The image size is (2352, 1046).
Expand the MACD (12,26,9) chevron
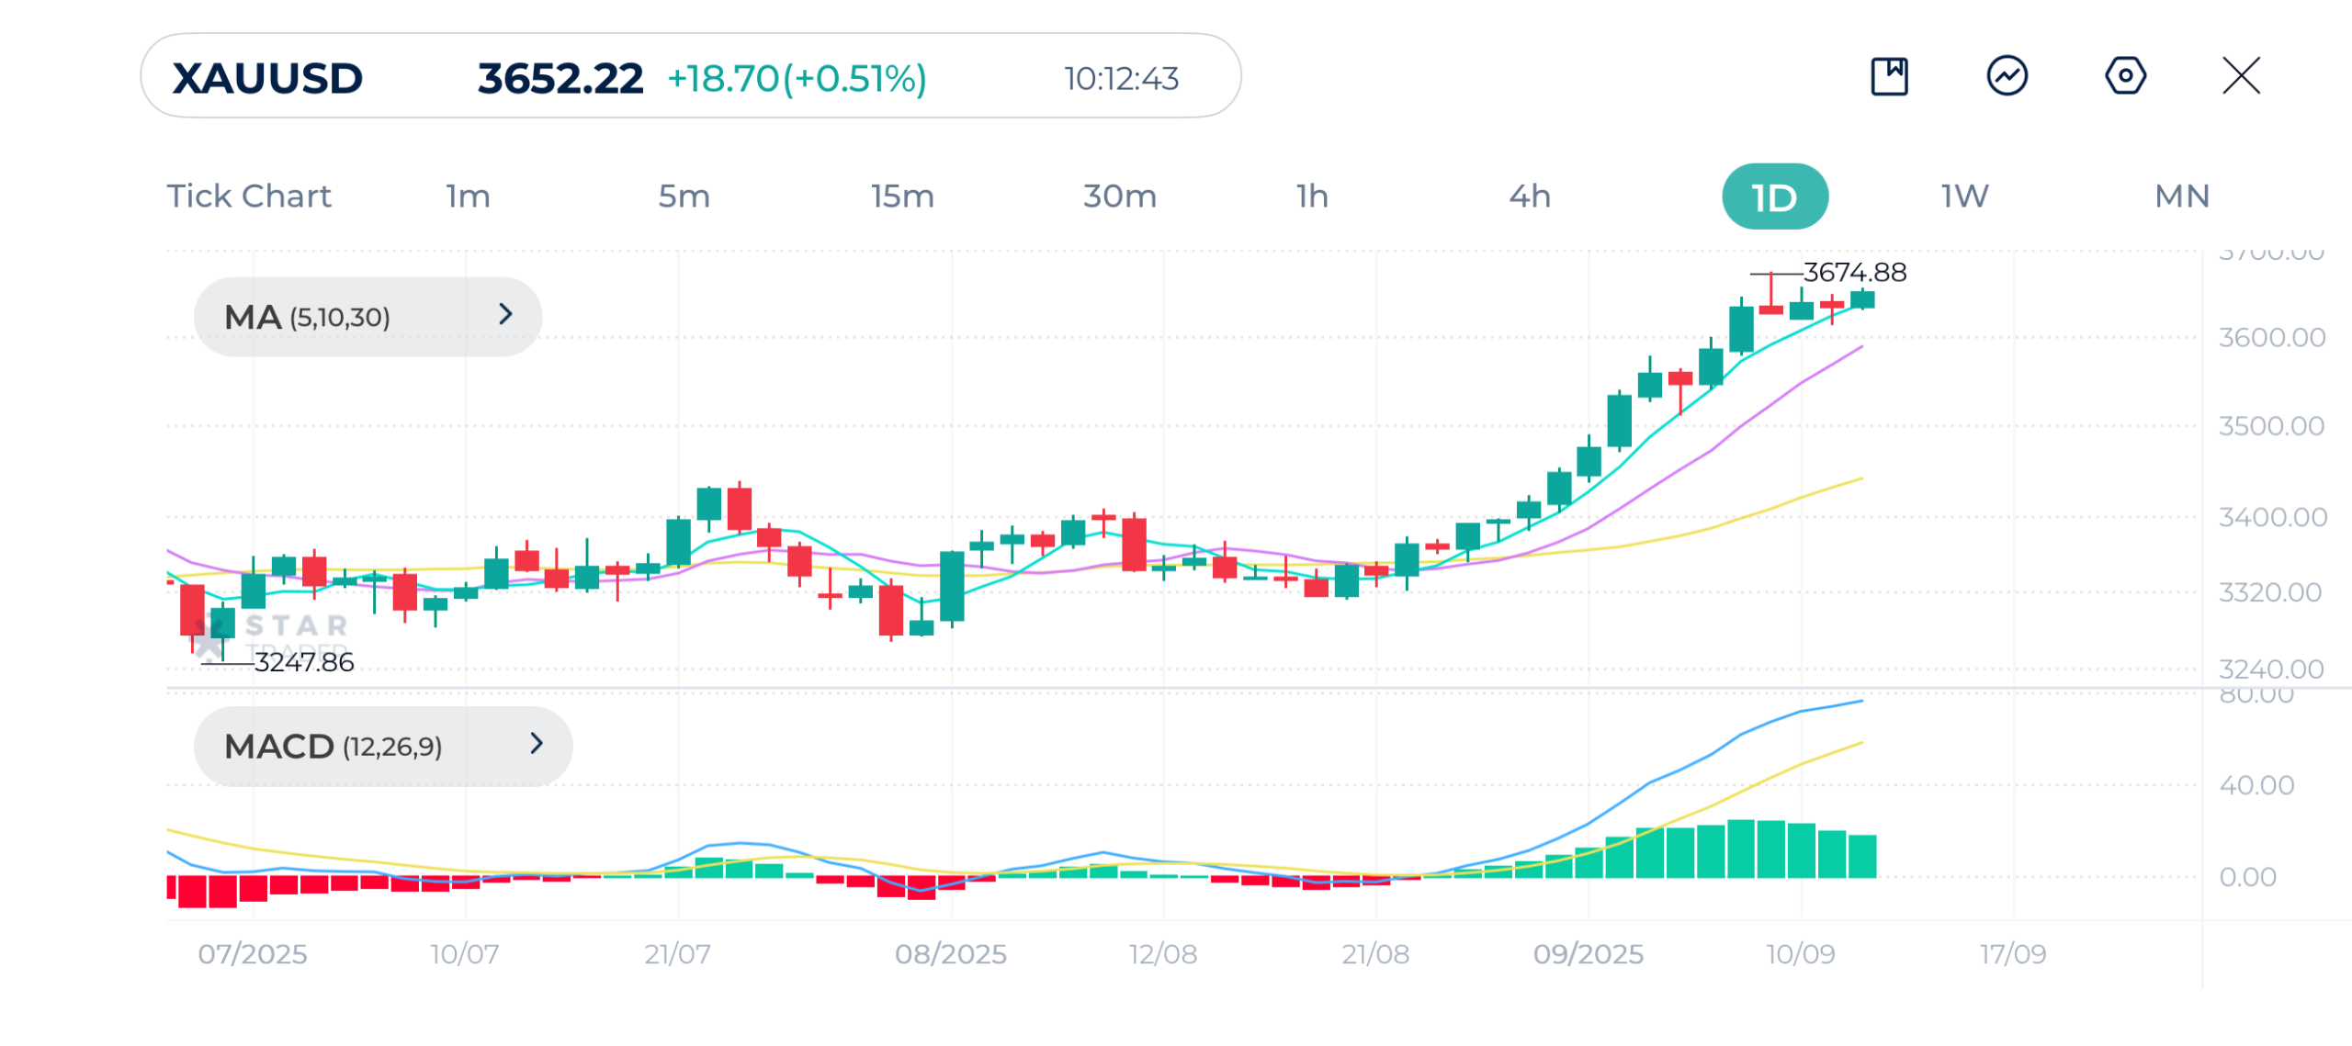[x=537, y=744]
